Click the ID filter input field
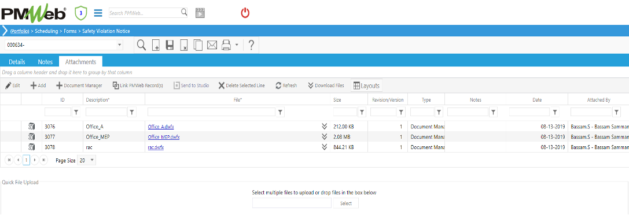The image size is (629, 215). point(58,112)
